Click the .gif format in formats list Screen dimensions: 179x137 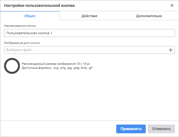click(90, 68)
